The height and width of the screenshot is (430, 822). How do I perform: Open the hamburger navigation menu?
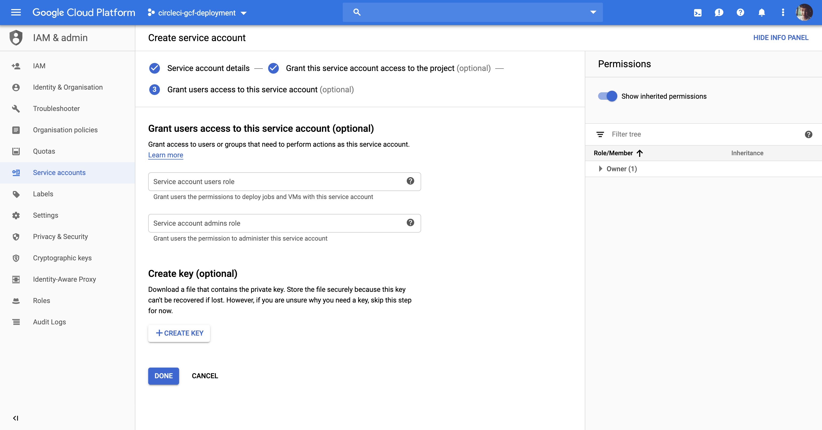(x=16, y=13)
